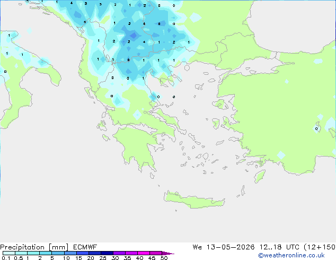Click legend scale value "0.1"
Screen dimensions: 336x260
coord(6,258)
